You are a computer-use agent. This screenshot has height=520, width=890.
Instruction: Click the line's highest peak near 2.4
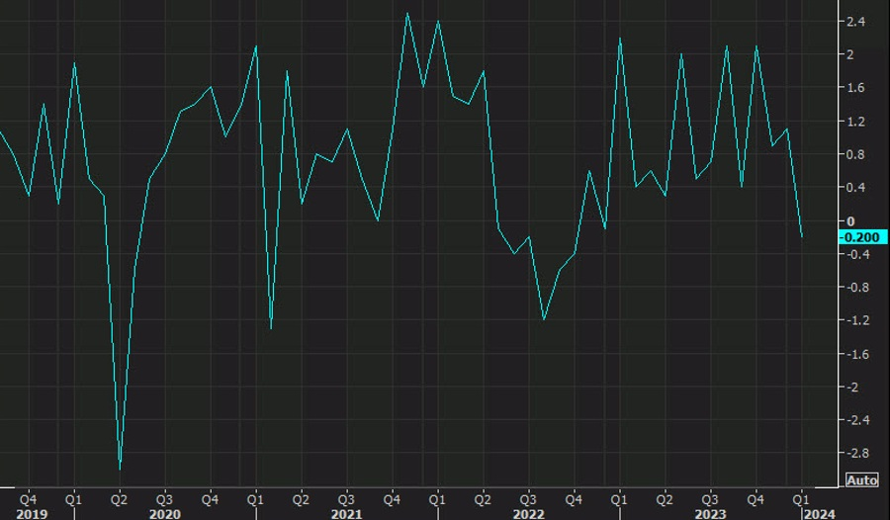tap(407, 14)
